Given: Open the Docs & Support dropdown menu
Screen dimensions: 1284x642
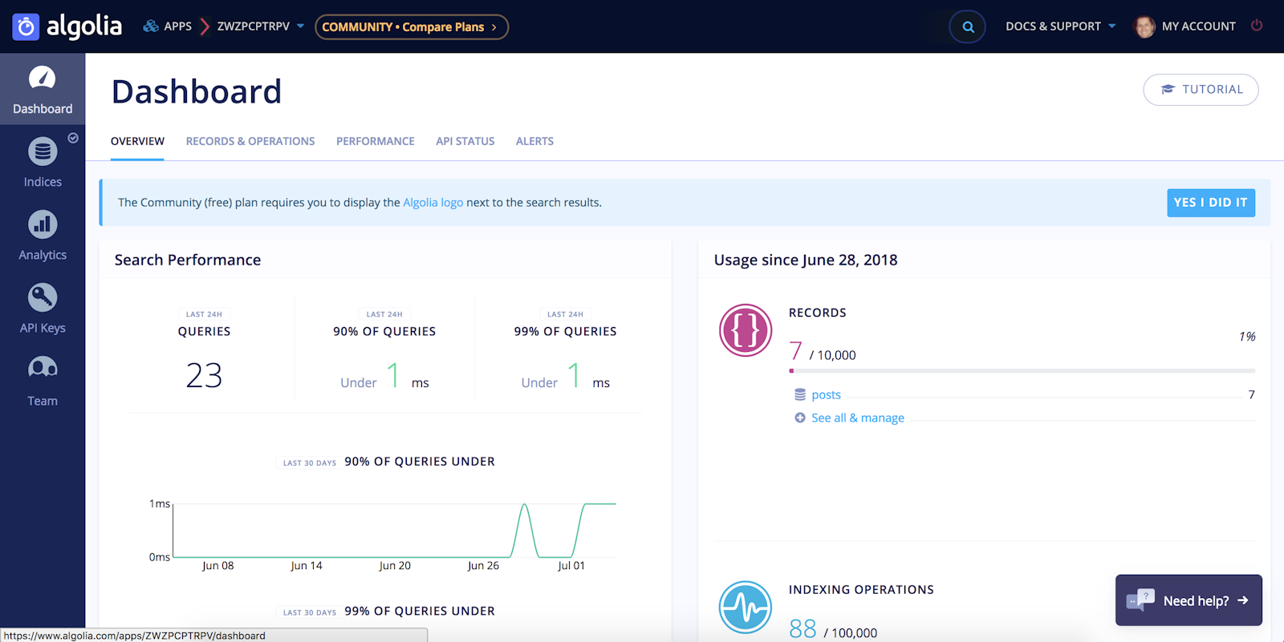Looking at the screenshot, I should pos(1061,26).
